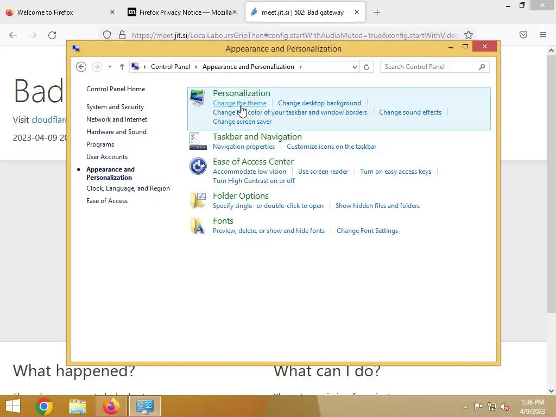The image size is (556, 417).
Task: Open Change the theme link
Action: pyautogui.click(x=239, y=103)
